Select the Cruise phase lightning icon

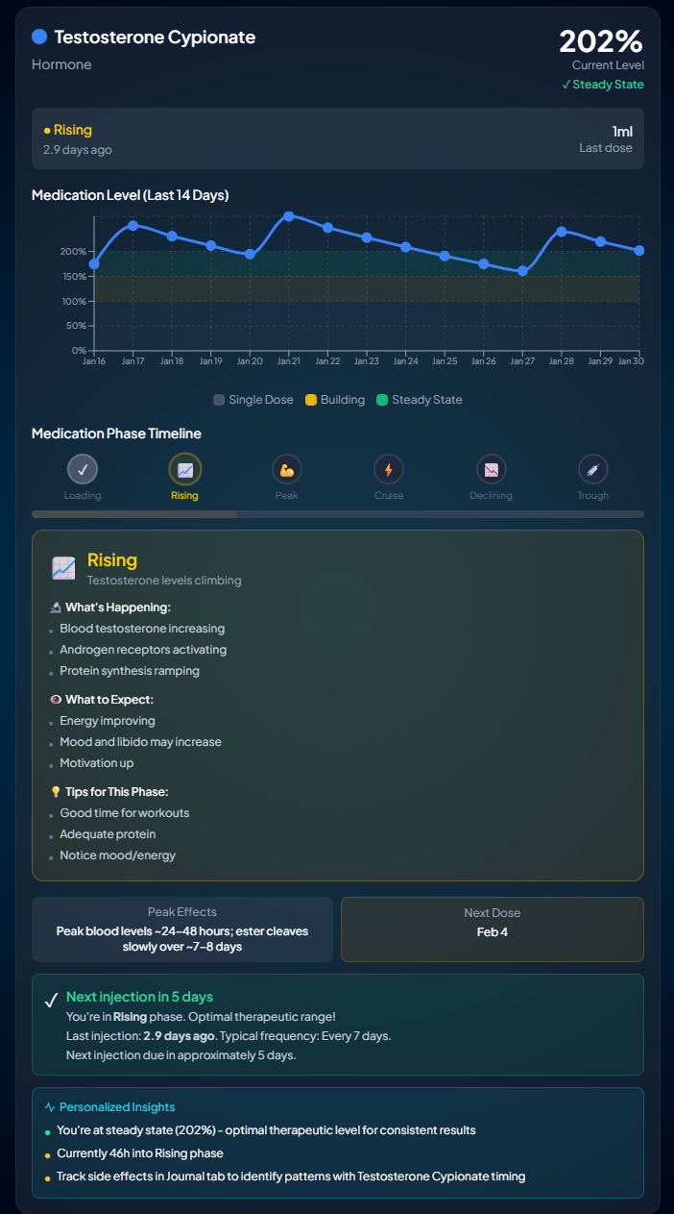pos(389,469)
